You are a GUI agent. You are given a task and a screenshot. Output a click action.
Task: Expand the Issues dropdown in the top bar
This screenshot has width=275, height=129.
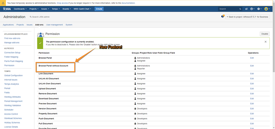pos(45,9)
